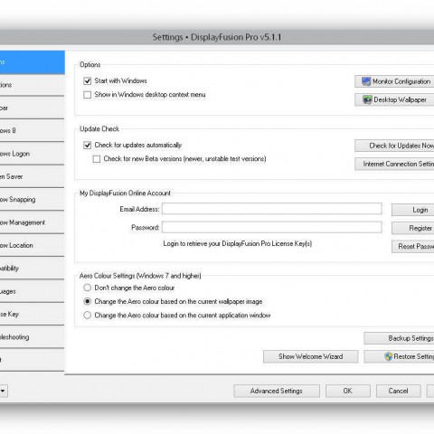The height and width of the screenshot is (434, 434).
Task: Click the Reset Password button
Action: click(x=413, y=247)
